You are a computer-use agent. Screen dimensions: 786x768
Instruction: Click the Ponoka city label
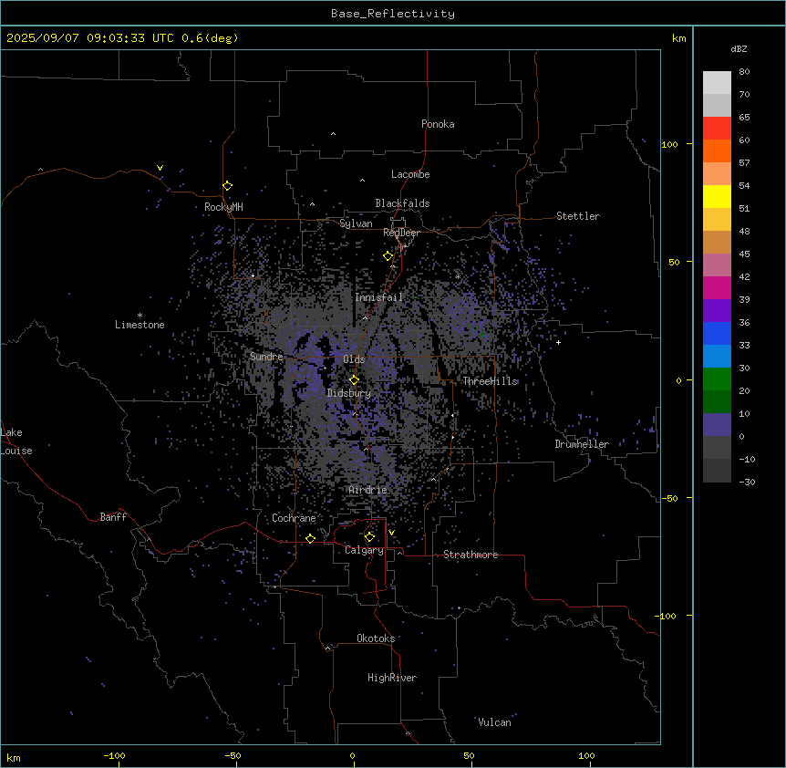(x=438, y=124)
